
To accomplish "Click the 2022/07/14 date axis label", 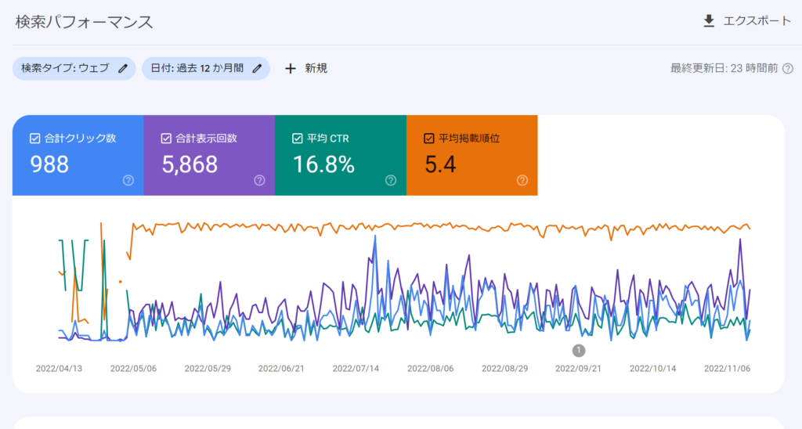I will 355,367.
